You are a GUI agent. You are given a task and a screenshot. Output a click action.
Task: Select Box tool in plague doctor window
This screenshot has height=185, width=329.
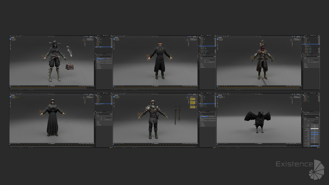coord(10,39)
